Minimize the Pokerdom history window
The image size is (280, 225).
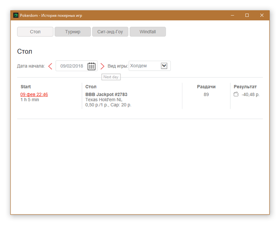pos(232,15)
